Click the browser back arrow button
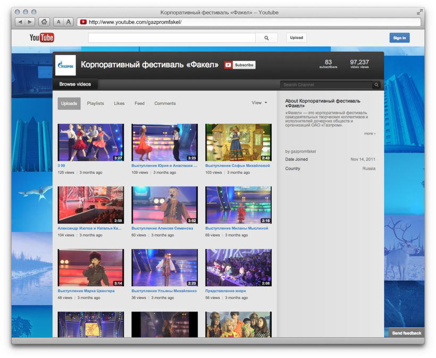Viewport: 436px width, 358px height. coord(20,22)
